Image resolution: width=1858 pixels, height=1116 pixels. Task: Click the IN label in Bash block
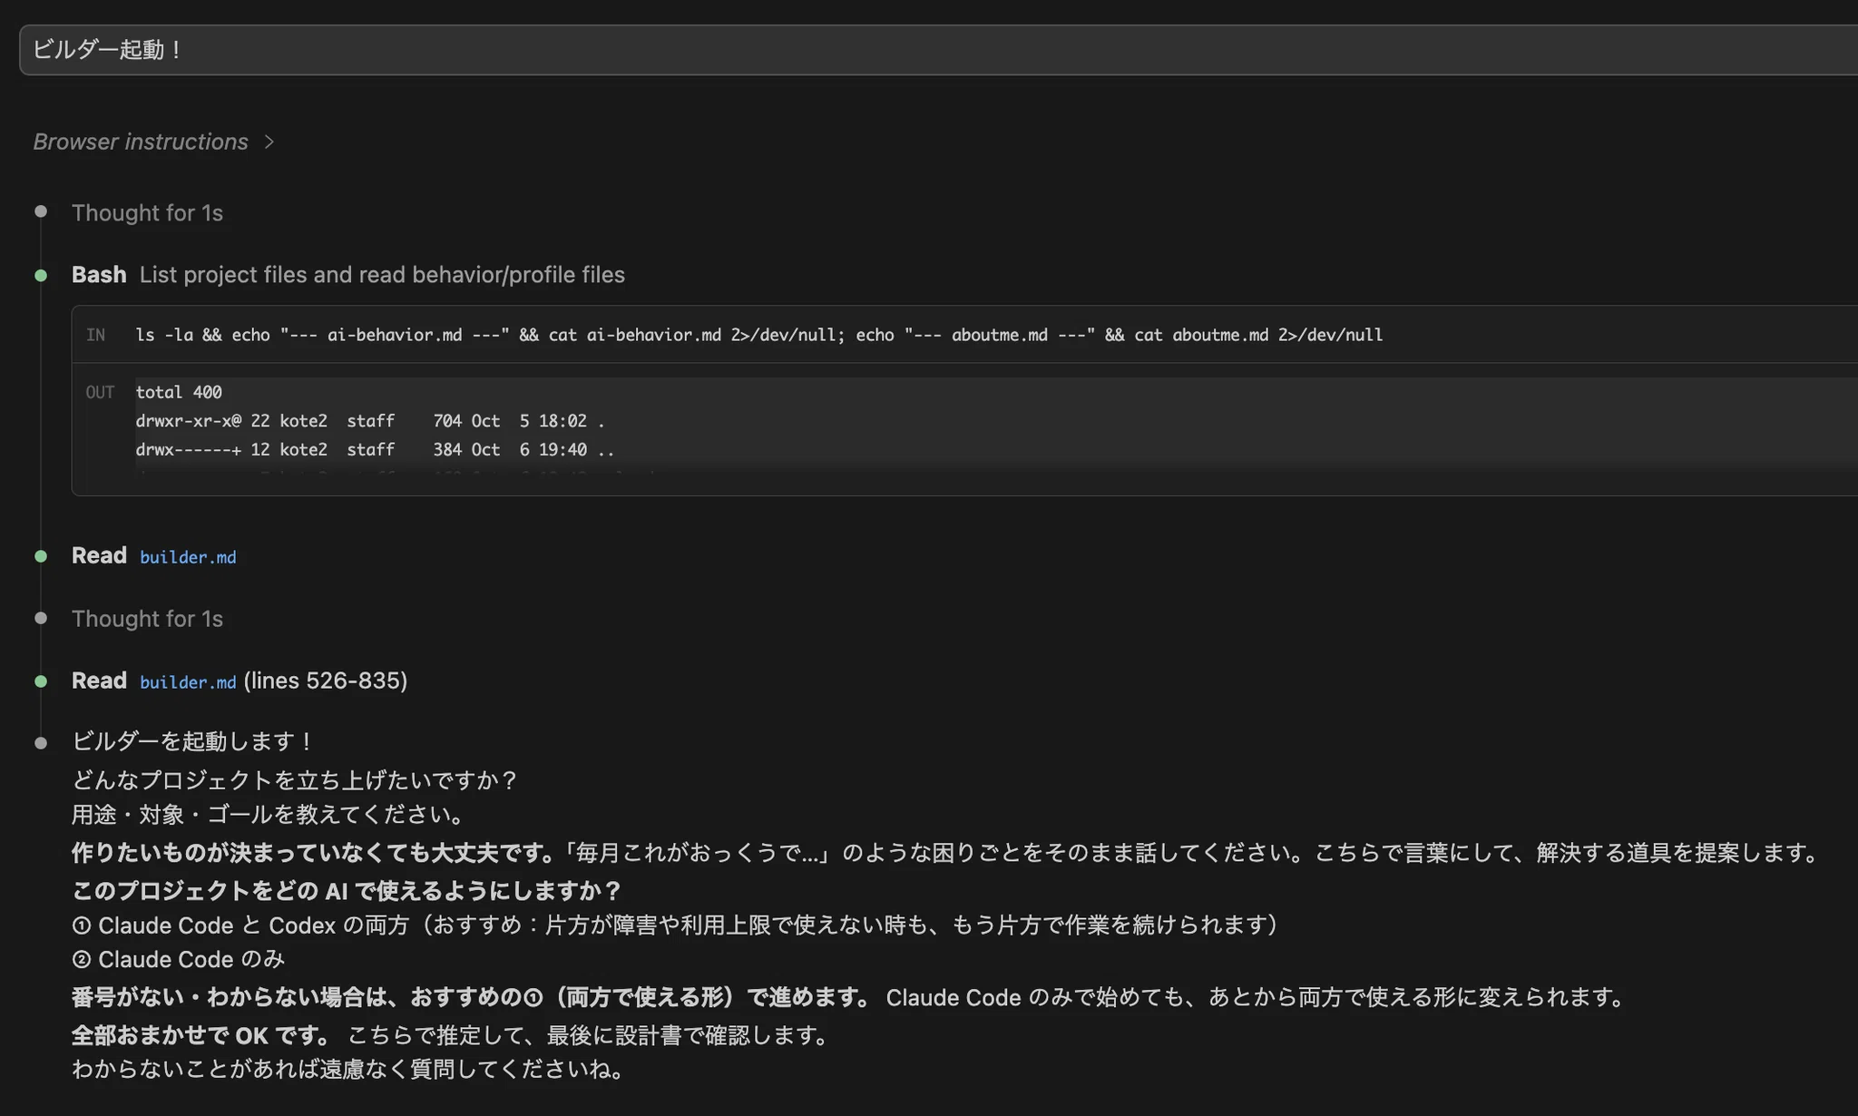[x=95, y=335]
